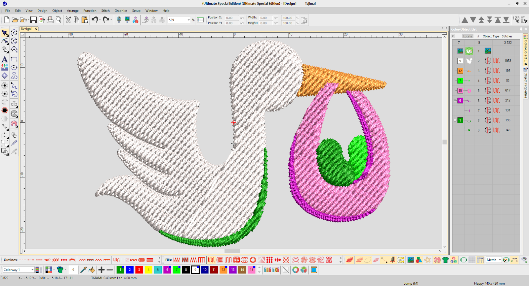The image size is (529, 286).
Task: Open the Undo history dropdown arrow
Action: [x=100, y=20]
